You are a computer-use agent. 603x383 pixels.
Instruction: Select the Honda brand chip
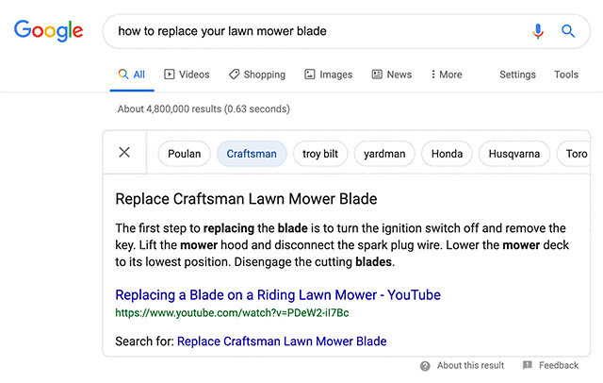point(447,154)
